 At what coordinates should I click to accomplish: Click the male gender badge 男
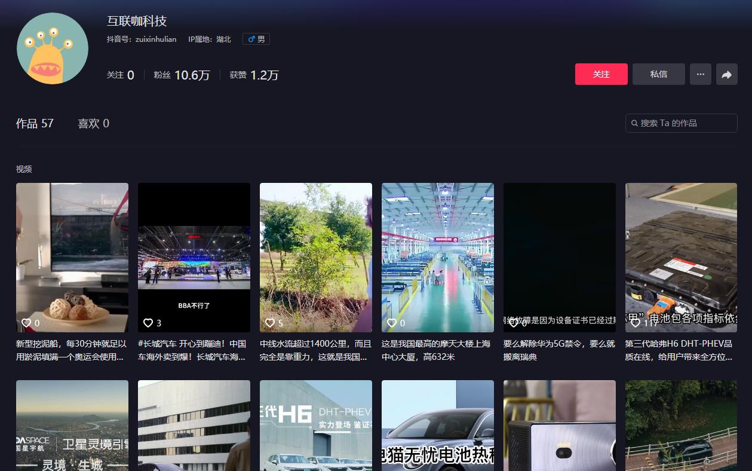coord(256,39)
